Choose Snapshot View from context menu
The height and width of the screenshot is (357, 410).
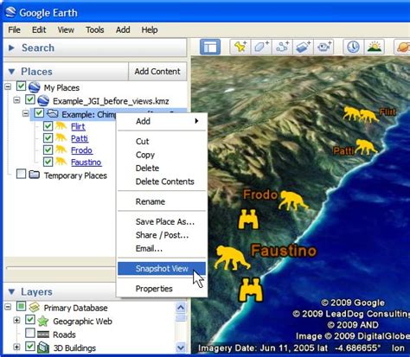[x=162, y=269]
